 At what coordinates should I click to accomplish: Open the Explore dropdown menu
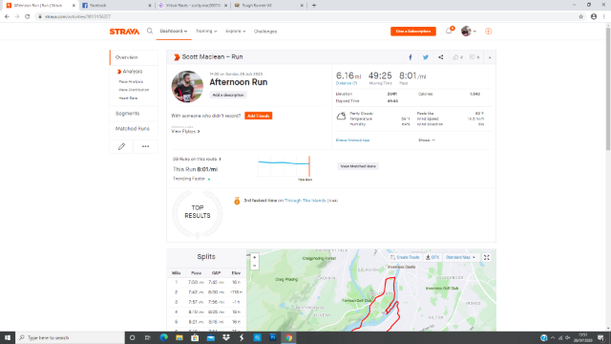236,32
